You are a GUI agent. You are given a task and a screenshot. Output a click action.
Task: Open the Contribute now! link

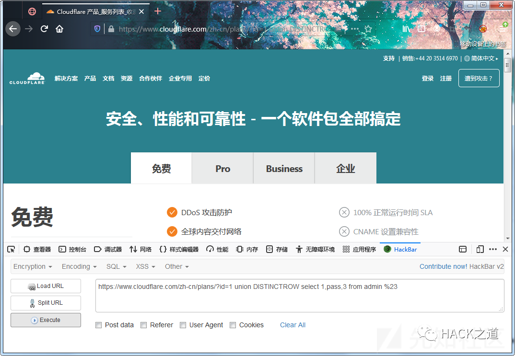click(443, 266)
